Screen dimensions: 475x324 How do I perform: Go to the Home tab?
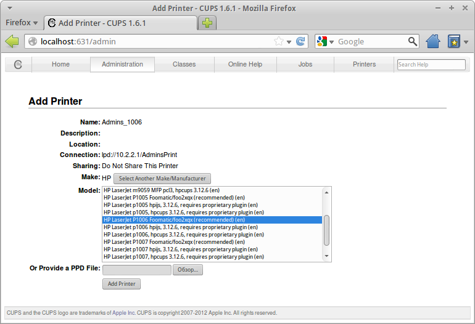(60, 65)
